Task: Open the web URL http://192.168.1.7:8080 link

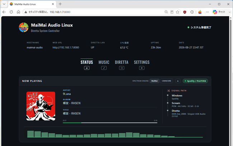Action: tap(66, 47)
